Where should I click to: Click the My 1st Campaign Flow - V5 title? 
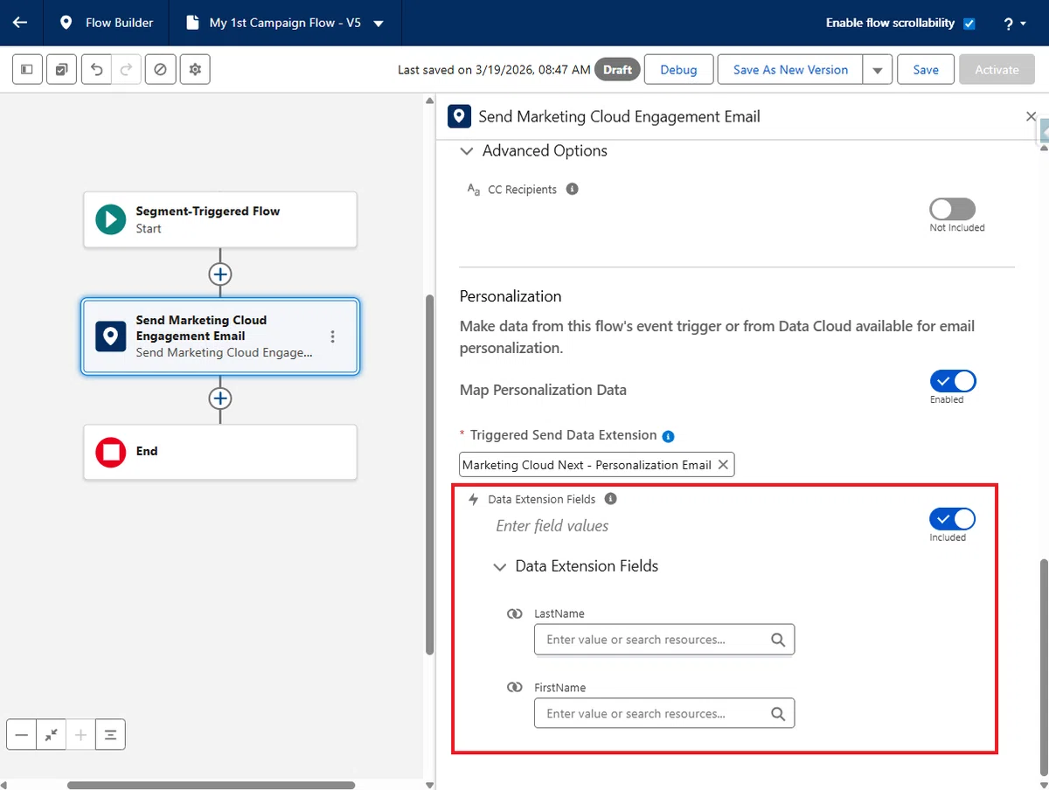pyautogui.click(x=285, y=23)
